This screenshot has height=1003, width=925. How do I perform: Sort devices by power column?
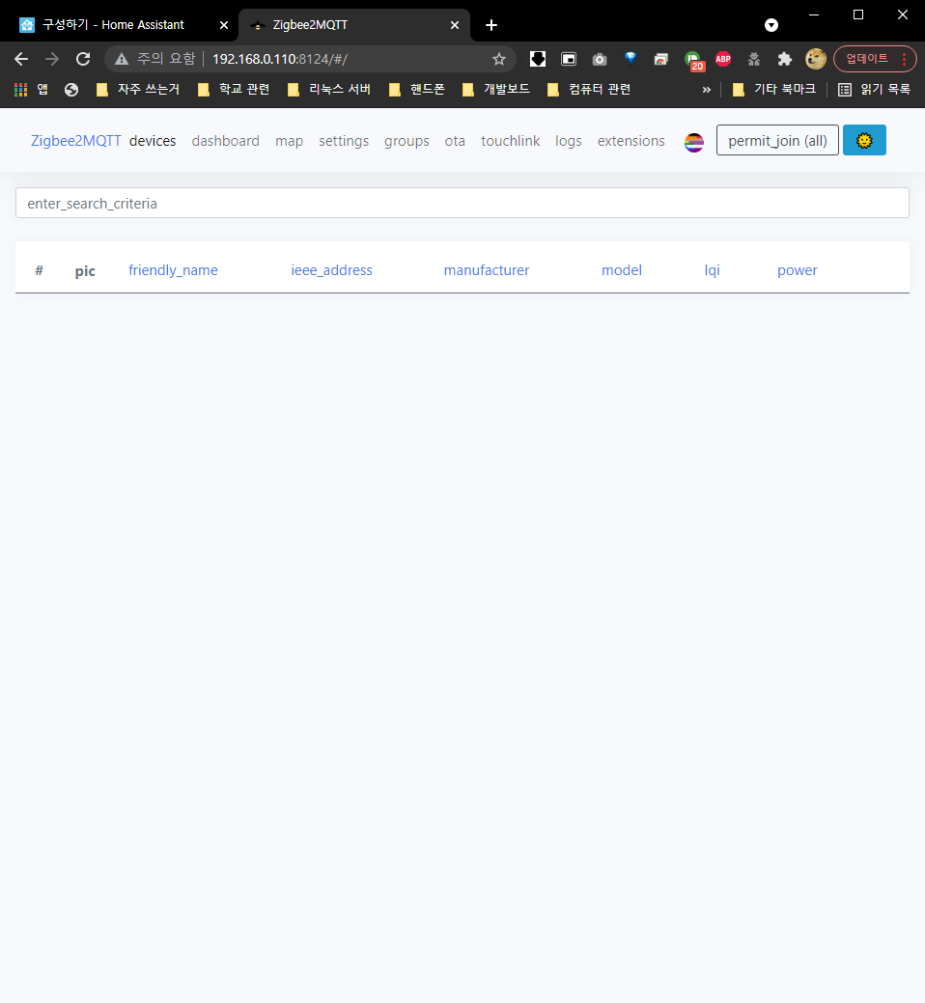click(x=797, y=270)
